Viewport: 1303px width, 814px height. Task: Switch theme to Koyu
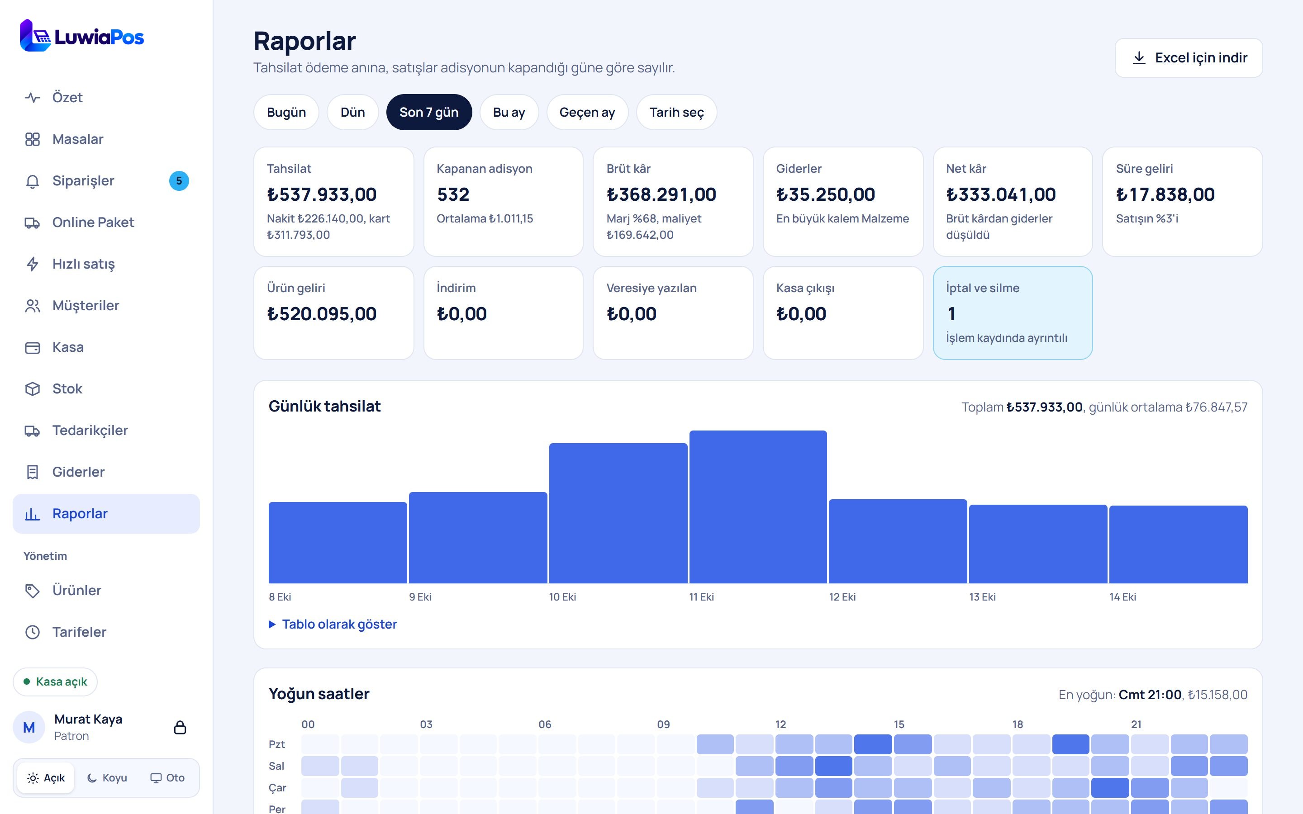pos(107,778)
